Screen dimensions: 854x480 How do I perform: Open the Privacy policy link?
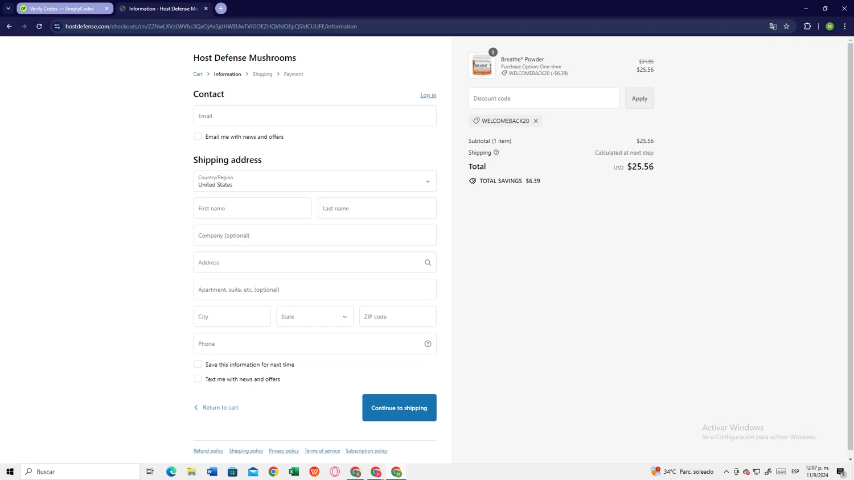284,451
